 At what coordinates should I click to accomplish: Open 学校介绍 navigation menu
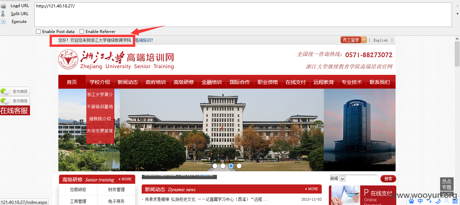click(100, 82)
